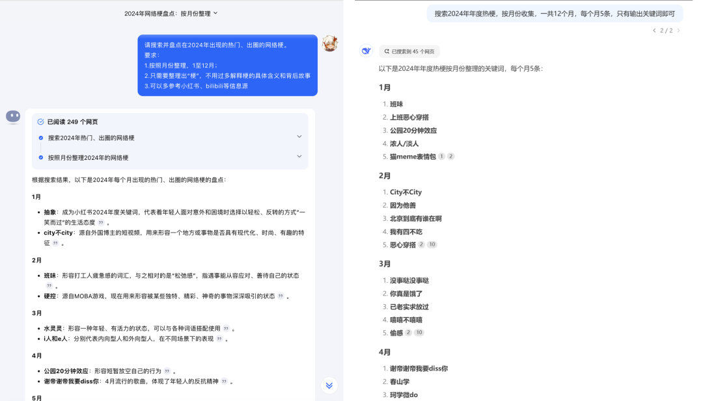Click the list item 我有四不吃
The height and width of the screenshot is (401, 703).
pos(406,232)
